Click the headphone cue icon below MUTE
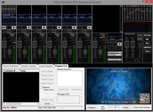 (x=140, y=39)
